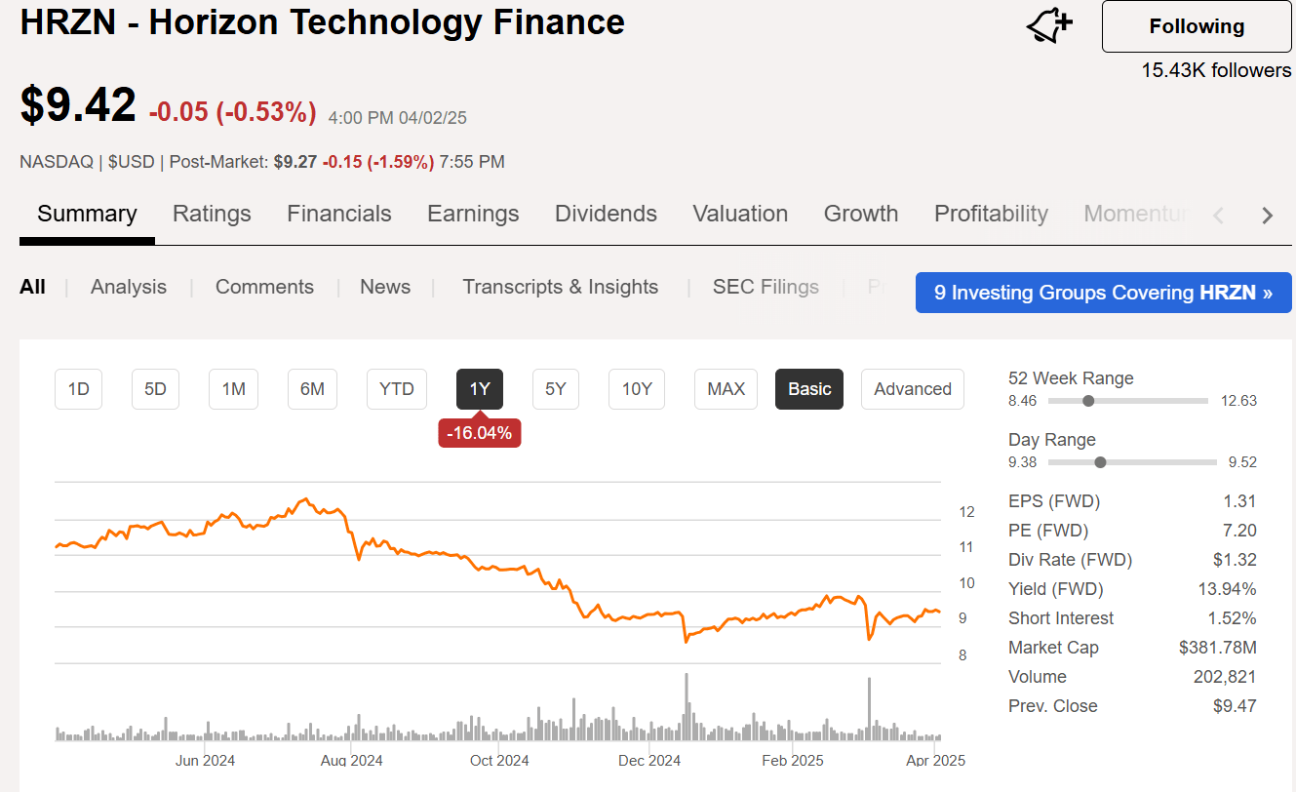Image resolution: width=1296 pixels, height=792 pixels.
Task: Open the Dividends tab
Action: click(x=606, y=214)
